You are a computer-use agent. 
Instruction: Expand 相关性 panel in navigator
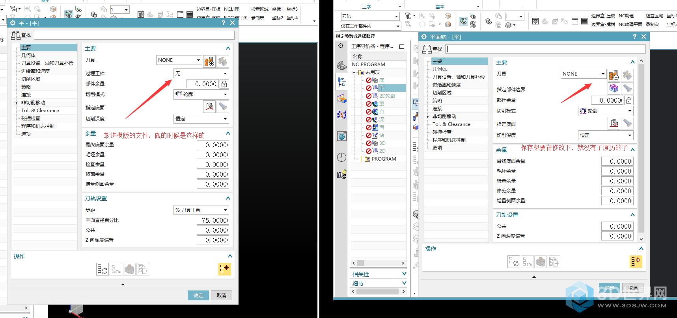(404, 274)
